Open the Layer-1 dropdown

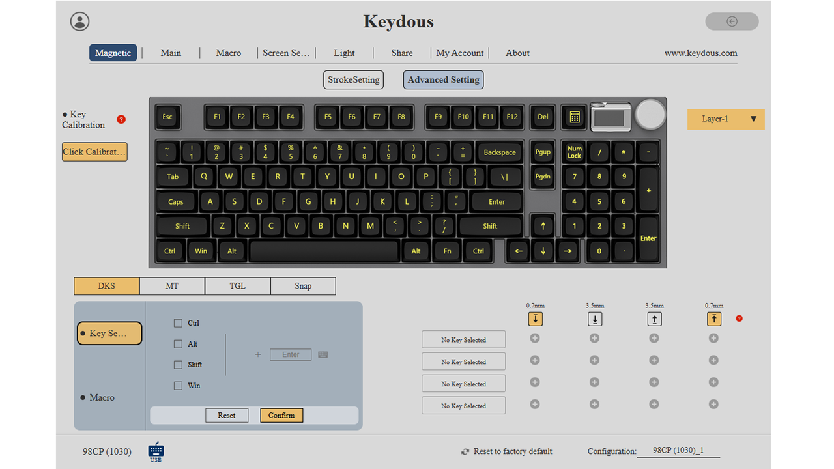pyautogui.click(x=726, y=119)
